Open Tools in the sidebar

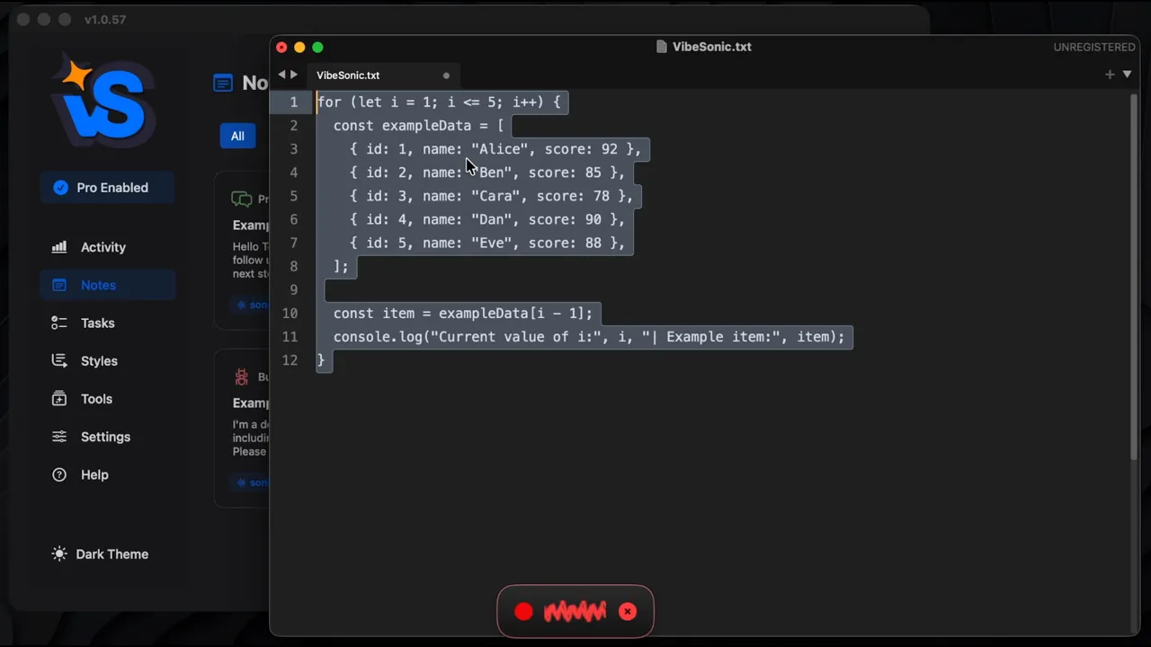108,398
